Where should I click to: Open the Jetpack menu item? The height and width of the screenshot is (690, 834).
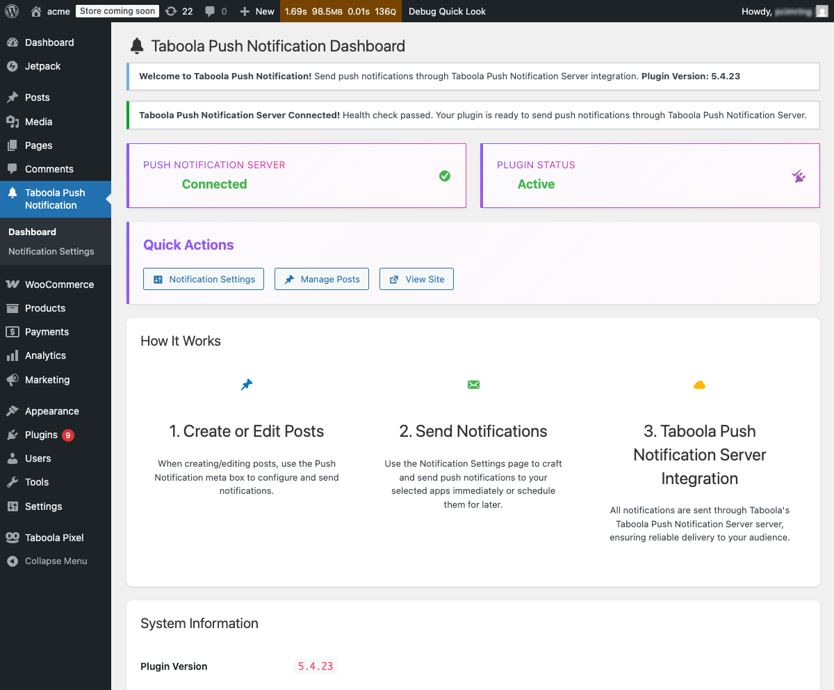click(x=56, y=66)
